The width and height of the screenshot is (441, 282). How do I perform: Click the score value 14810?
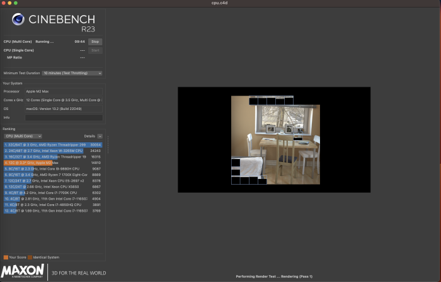coord(96,163)
